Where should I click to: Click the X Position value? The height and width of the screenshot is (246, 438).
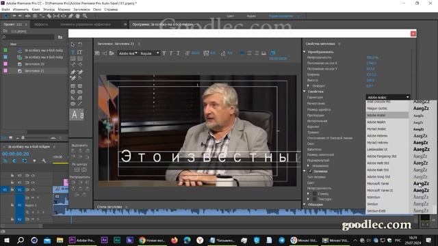pos(371,63)
